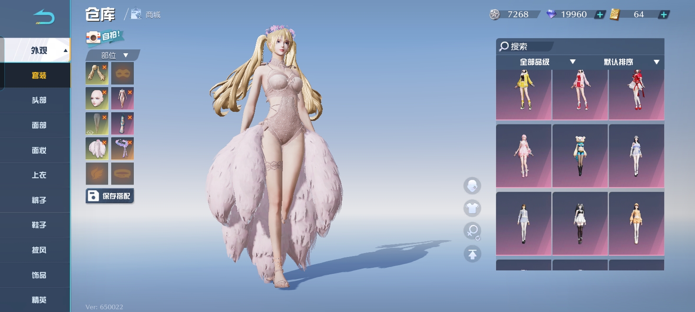
Task: Select the 套装 outfit set tab
Action: point(35,75)
